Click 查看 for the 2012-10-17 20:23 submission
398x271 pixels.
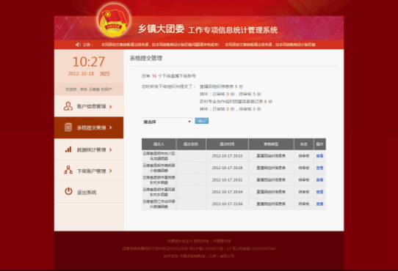pos(319,156)
